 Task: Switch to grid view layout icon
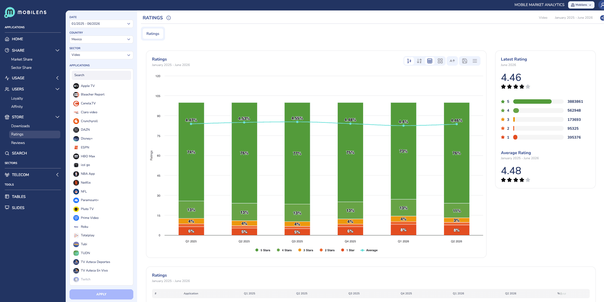pyautogui.click(x=440, y=61)
